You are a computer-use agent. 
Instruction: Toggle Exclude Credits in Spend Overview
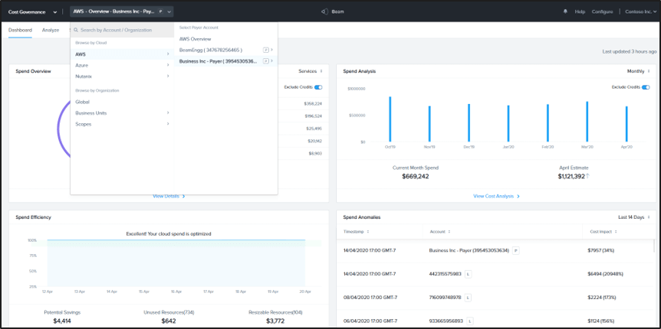pos(318,87)
